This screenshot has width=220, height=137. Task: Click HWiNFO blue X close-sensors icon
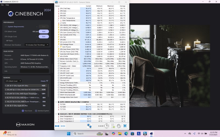click(125, 126)
